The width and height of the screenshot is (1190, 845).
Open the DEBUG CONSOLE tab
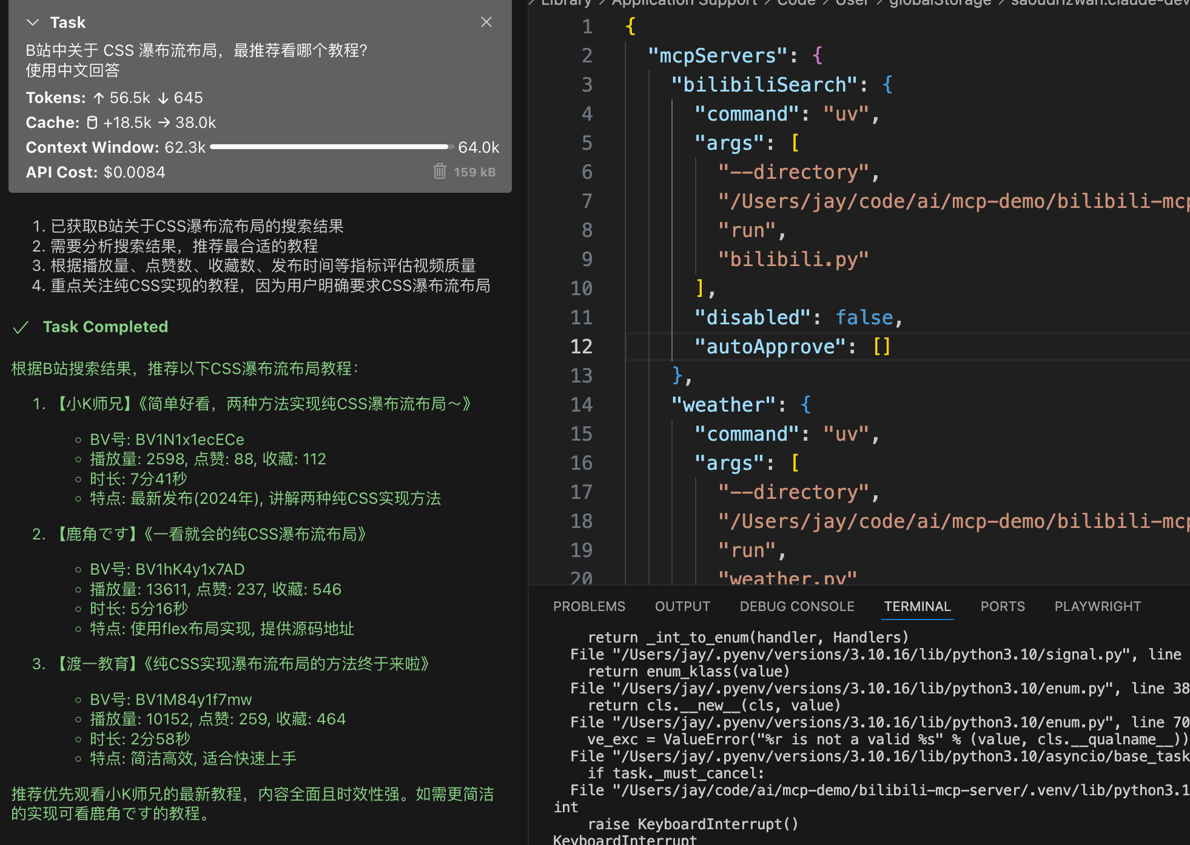(796, 606)
